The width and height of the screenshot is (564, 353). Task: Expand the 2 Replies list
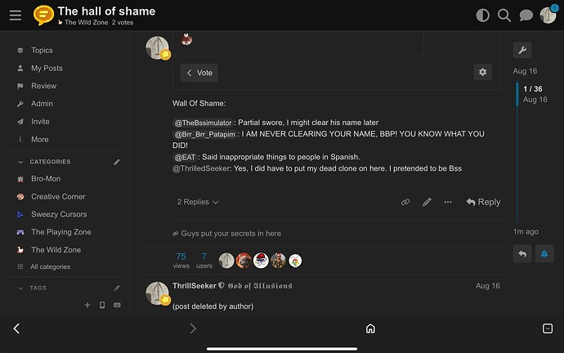pos(198,202)
